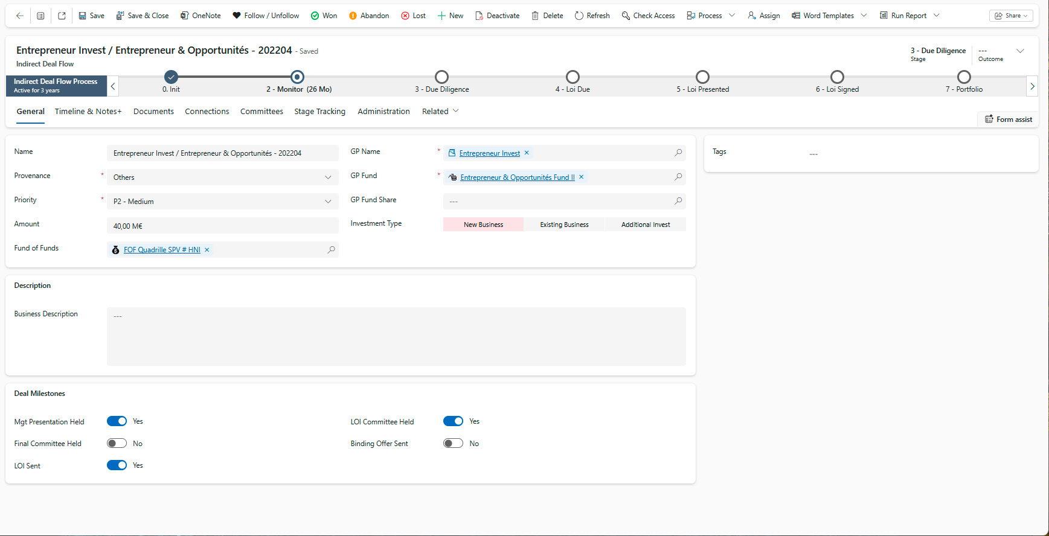
Task: Click Check Access
Action: (648, 16)
